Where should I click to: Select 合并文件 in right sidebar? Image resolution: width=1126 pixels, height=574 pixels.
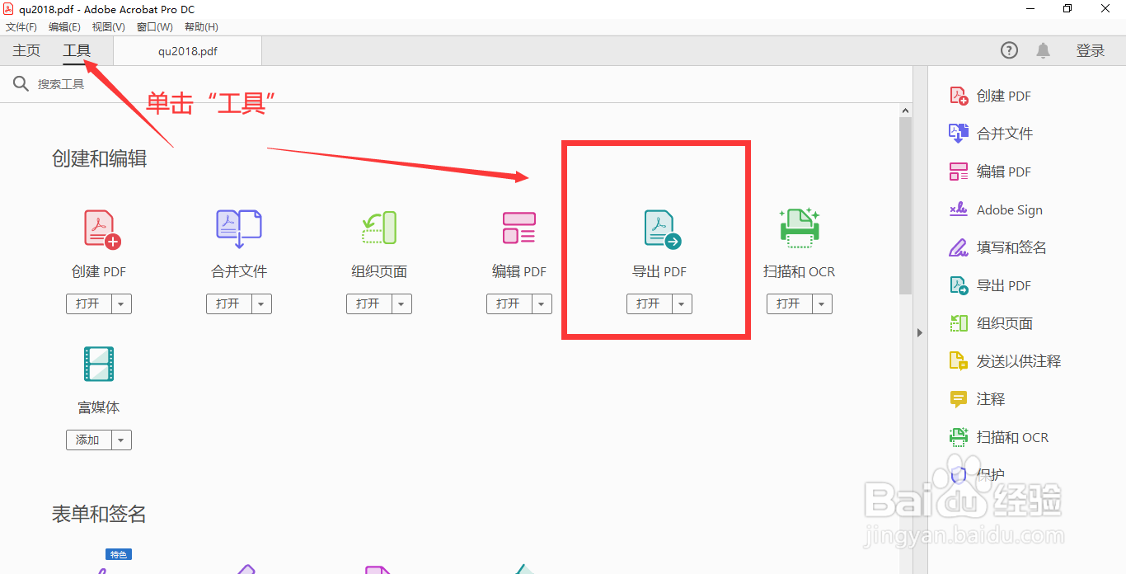991,134
